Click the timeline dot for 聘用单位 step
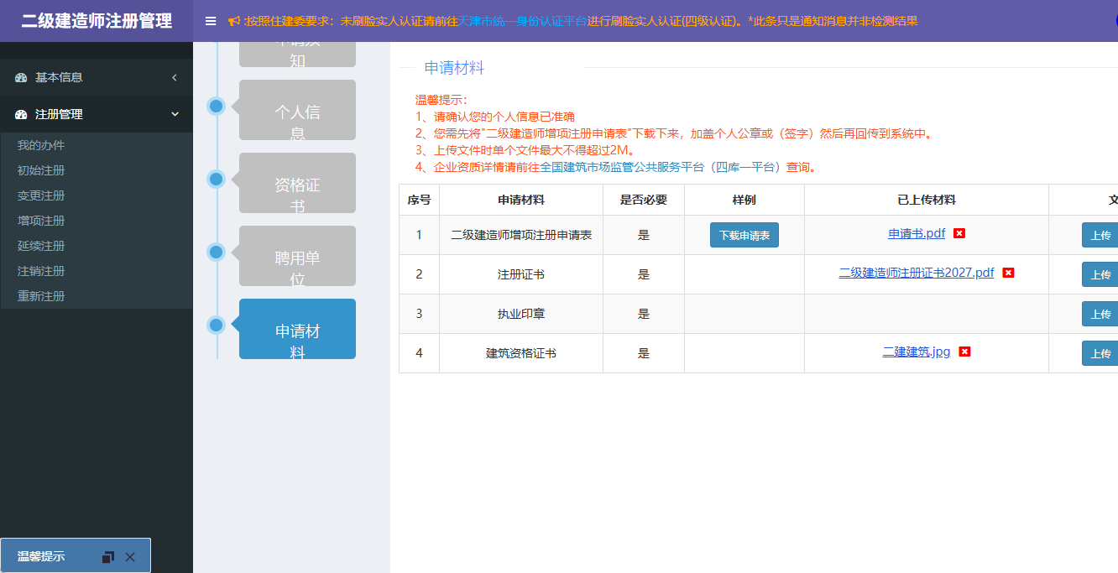The height and width of the screenshot is (573, 1118). pyautogui.click(x=216, y=252)
